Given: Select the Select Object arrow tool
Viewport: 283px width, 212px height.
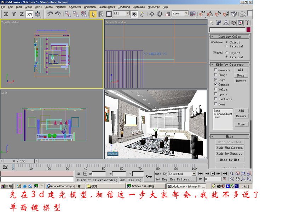Looking at the screenshot, I should coord(93,14).
